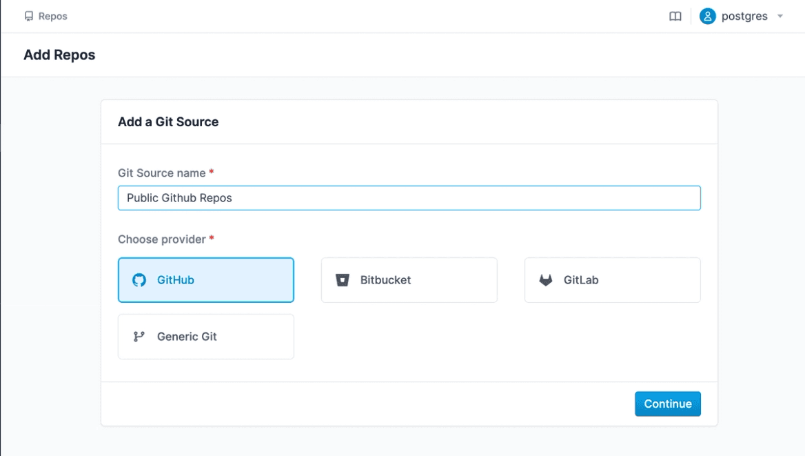Click the GitLab fox icon
The height and width of the screenshot is (456, 805).
click(546, 279)
